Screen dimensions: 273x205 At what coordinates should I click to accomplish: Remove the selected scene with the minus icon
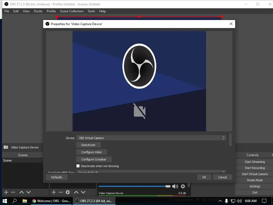[13, 192]
